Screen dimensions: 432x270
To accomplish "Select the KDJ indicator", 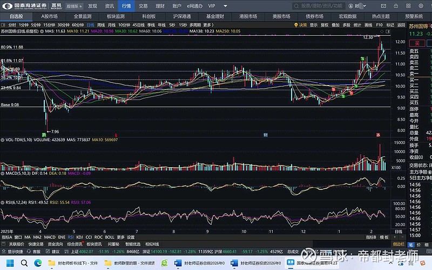I will 79,237.
